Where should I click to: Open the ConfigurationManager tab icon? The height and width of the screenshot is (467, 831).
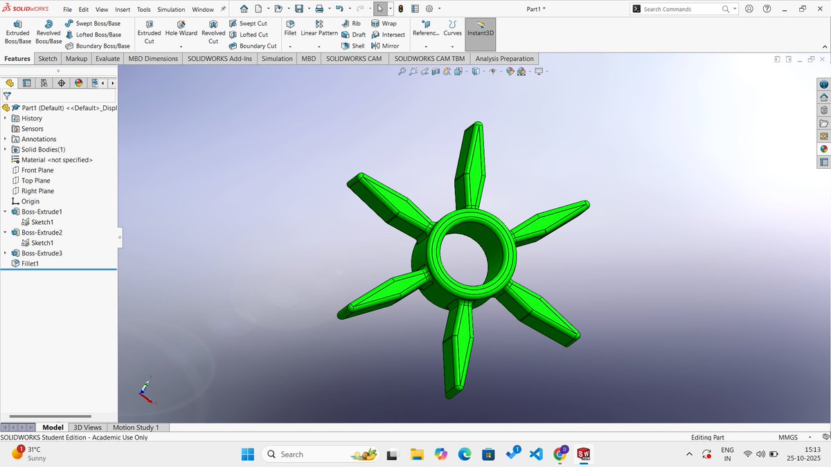tap(44, 83)
